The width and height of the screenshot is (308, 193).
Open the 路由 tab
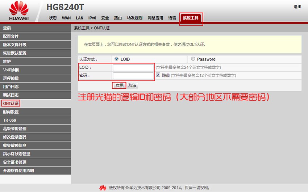[x=118, y=18]
